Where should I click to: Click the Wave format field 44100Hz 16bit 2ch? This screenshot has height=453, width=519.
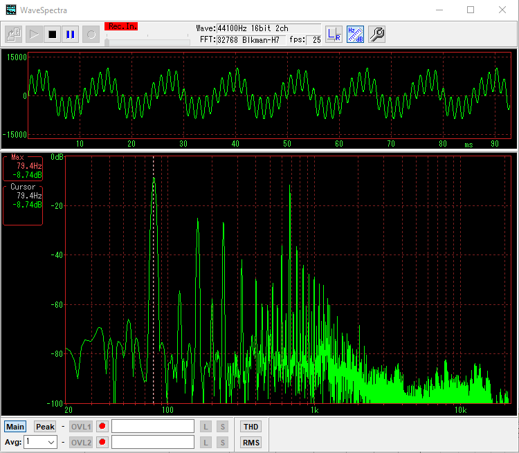coord(268,28)
